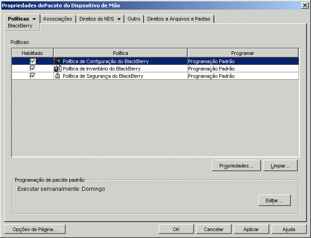This screenshot has height=238, width=311.
Task: Select the Outro tab
Action: point(134,19)
